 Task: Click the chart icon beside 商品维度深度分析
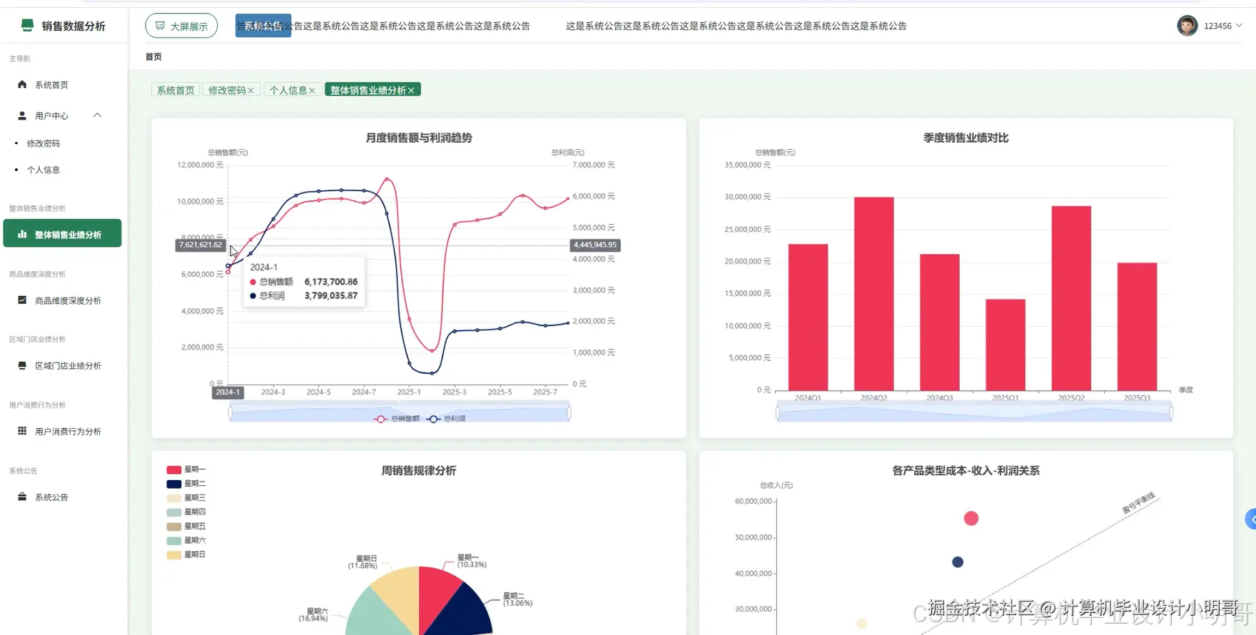pos(22,300)
